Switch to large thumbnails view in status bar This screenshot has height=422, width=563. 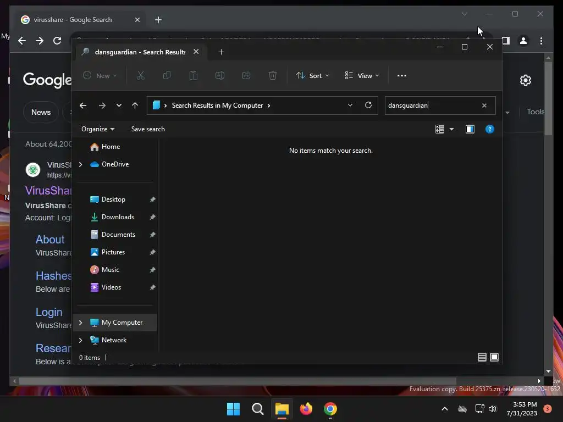pos(494,357)
